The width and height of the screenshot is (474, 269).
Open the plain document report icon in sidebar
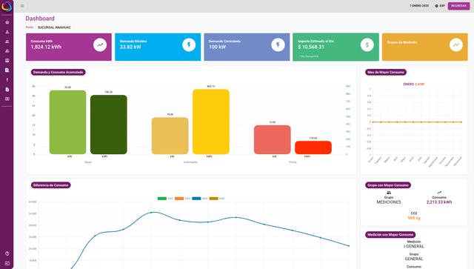click(x=7, y=90)
